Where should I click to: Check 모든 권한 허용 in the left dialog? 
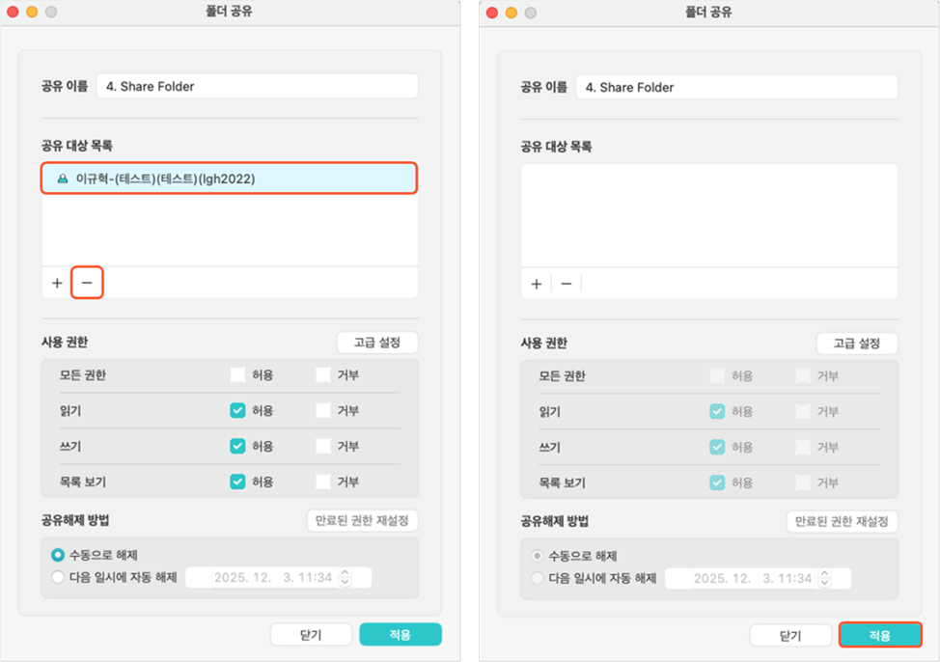[237, 374]
